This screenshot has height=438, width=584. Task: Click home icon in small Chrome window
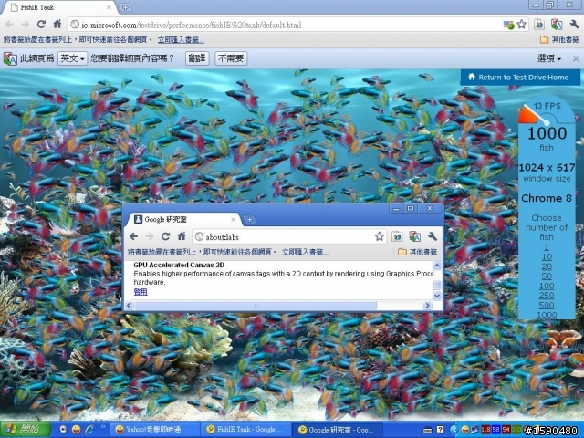[182, 235]
